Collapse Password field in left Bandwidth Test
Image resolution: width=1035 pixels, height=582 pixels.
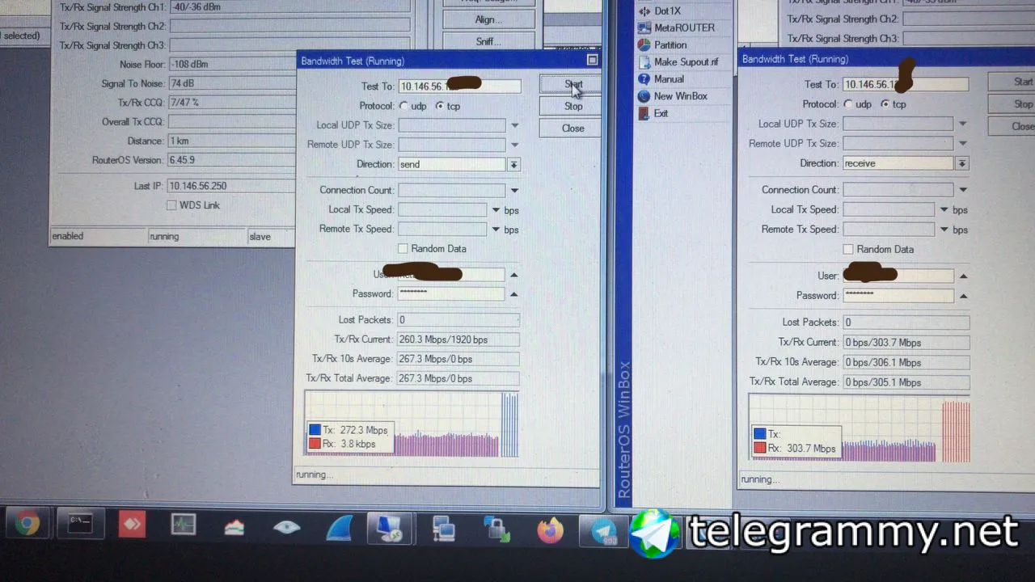(513, 294)
